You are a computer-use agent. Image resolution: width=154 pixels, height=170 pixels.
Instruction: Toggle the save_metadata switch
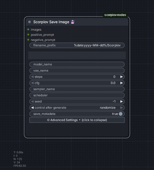pos(121,114)
